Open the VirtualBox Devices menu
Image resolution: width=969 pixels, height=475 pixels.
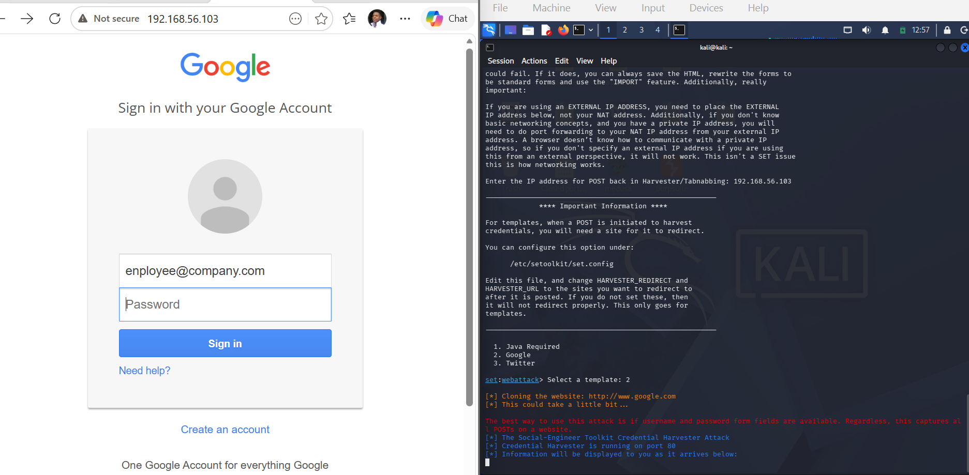click(x=706, y=8)
